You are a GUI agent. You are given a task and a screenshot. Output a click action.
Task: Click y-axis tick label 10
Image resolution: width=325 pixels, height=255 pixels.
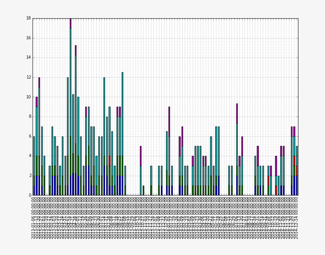(x=29, y=97)
